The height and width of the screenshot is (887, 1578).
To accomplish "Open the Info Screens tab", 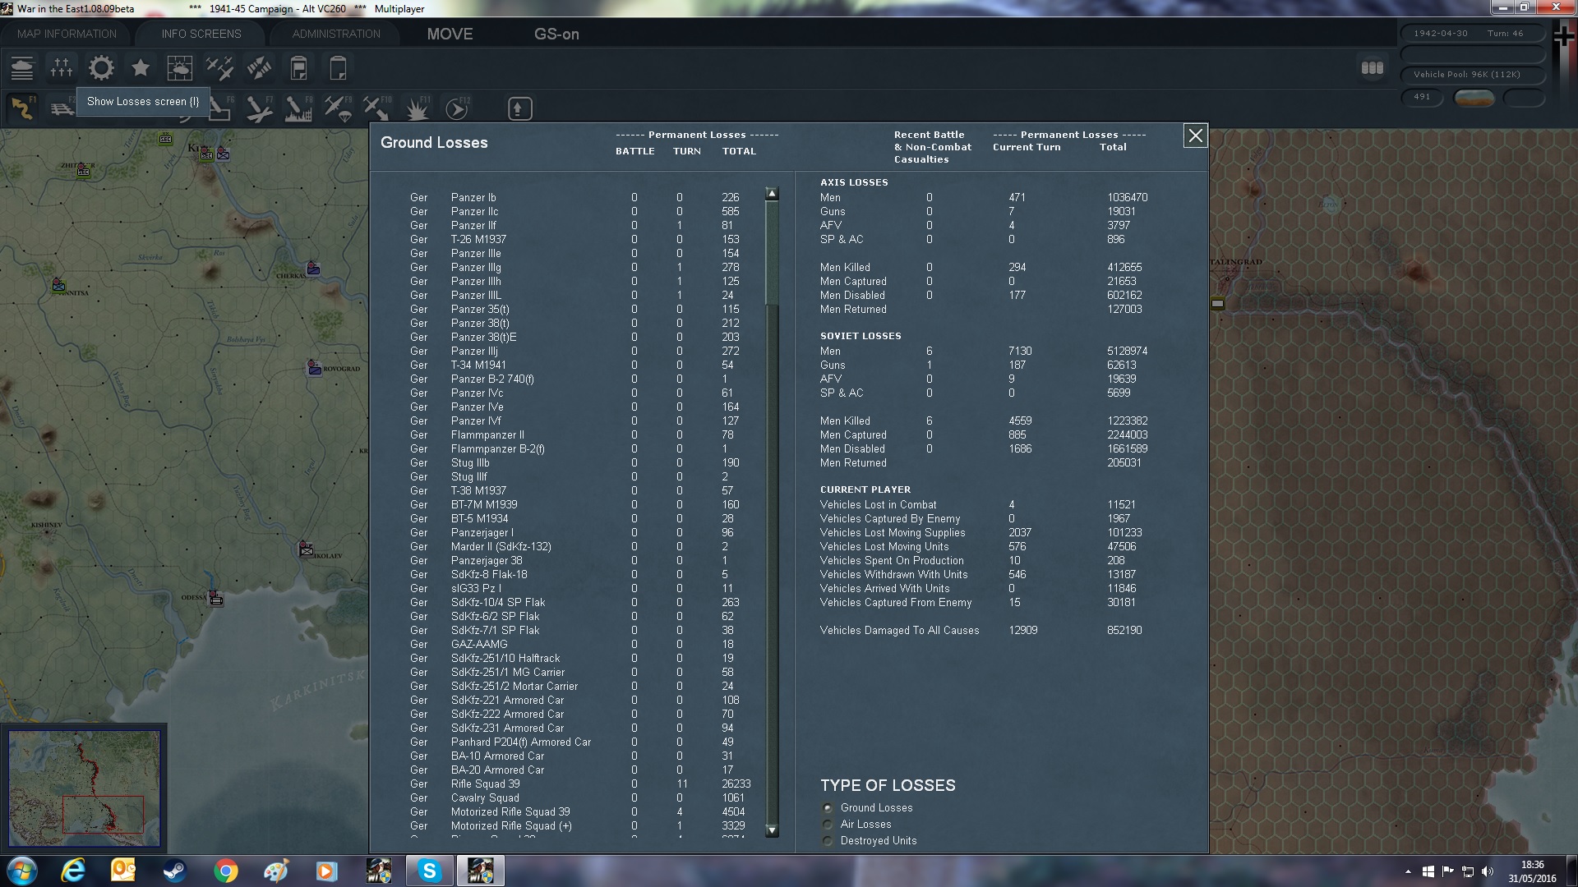I will click(x=201, y=34).
